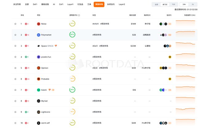Open the predict.fun investor logo
209x128 pixels.
pos(170,57)
